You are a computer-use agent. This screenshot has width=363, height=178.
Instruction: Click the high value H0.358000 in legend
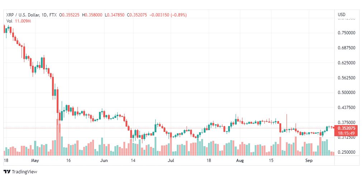click(x=92, y=15)
